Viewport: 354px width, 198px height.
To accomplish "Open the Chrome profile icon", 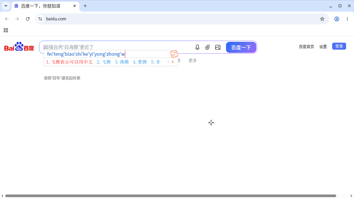I will [x=337, y=19].
